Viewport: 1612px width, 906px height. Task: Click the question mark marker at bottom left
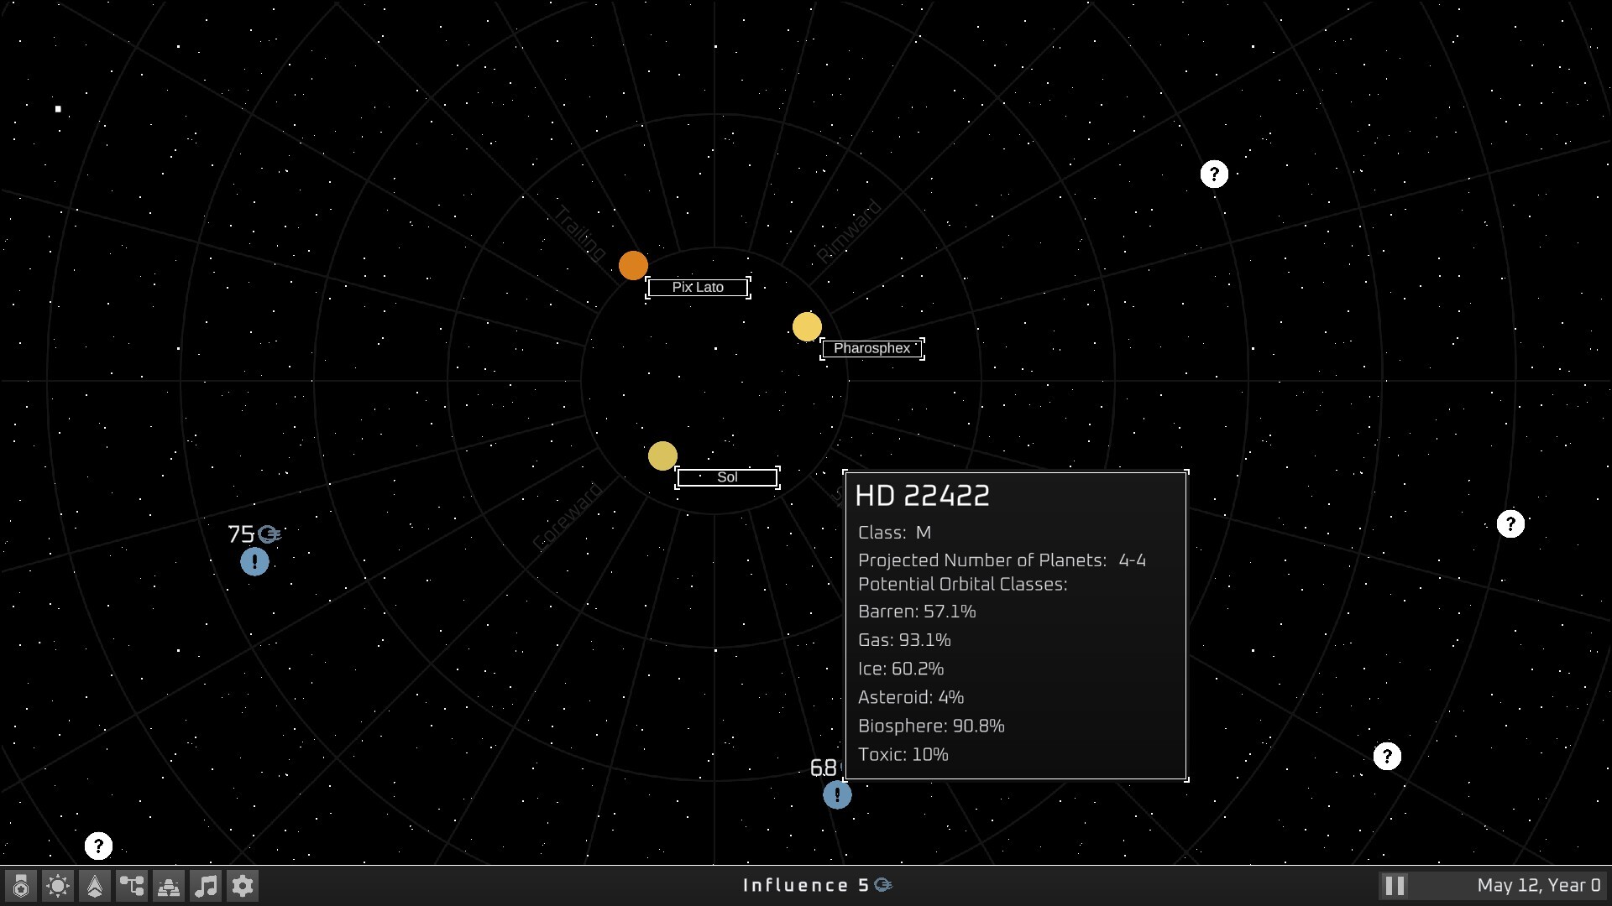[x=97, y=846]
